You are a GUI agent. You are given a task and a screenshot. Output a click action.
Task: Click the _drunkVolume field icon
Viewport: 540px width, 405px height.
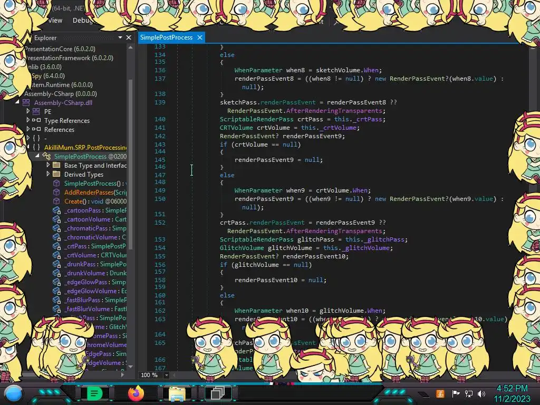click(x=57, y=273)
